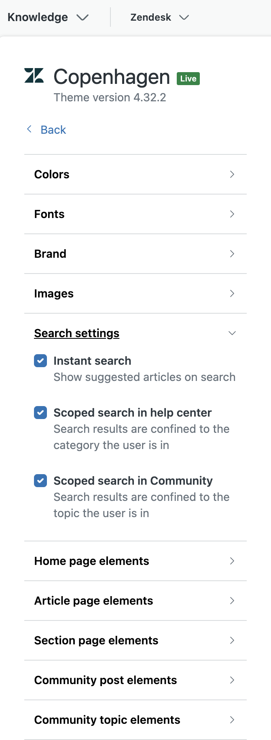271x740 pixels.
Task: Click the Live status badge
Action: [188, 79]
